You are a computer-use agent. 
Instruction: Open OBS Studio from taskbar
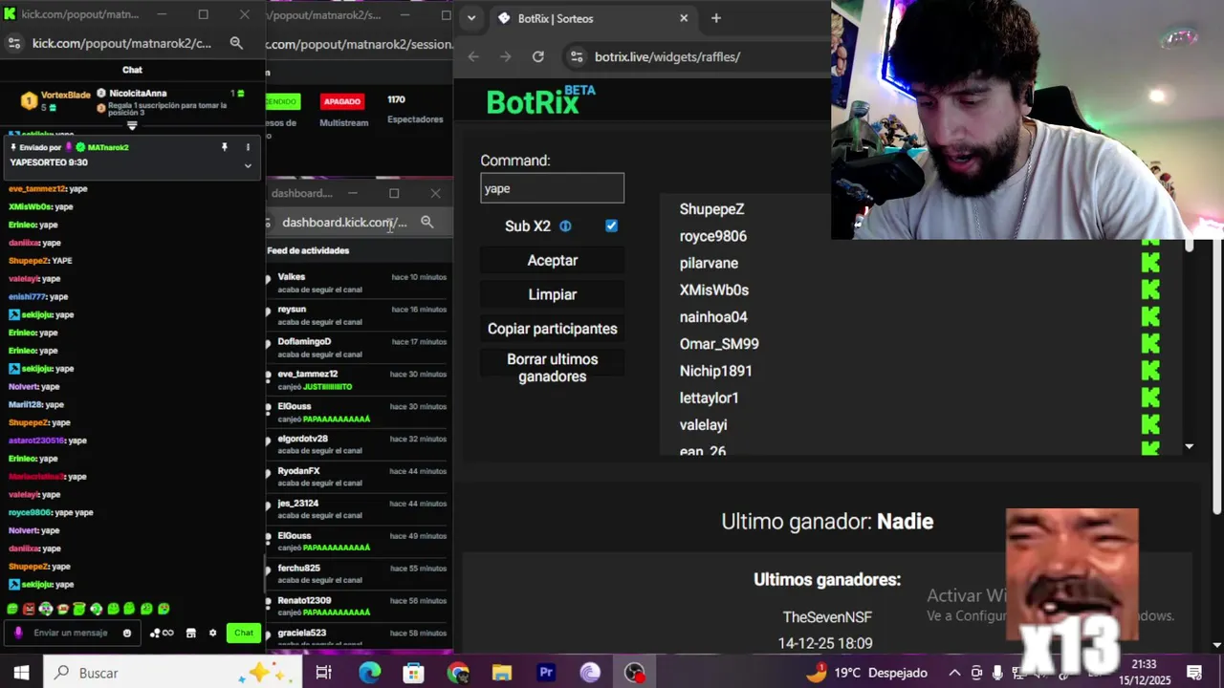pyautogui.click(x=634, y=673)
